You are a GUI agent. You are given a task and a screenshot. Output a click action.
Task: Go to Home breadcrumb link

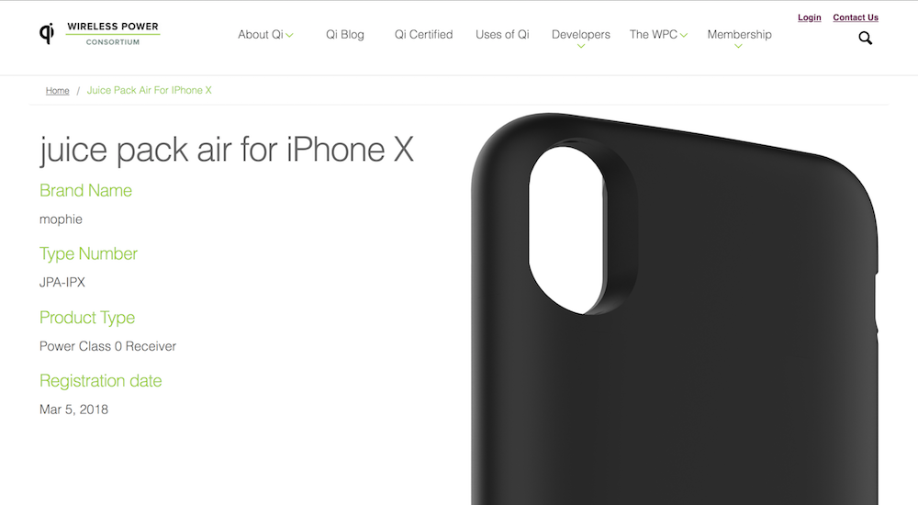[x=57, y=90]
